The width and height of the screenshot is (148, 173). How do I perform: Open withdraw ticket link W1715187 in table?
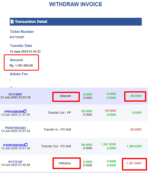pos(15,162)
